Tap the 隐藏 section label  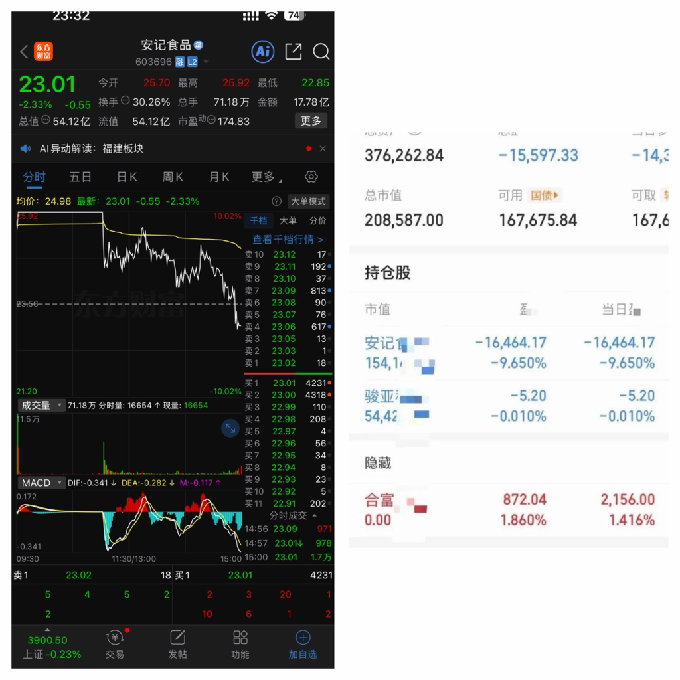(x=378, y=463)
